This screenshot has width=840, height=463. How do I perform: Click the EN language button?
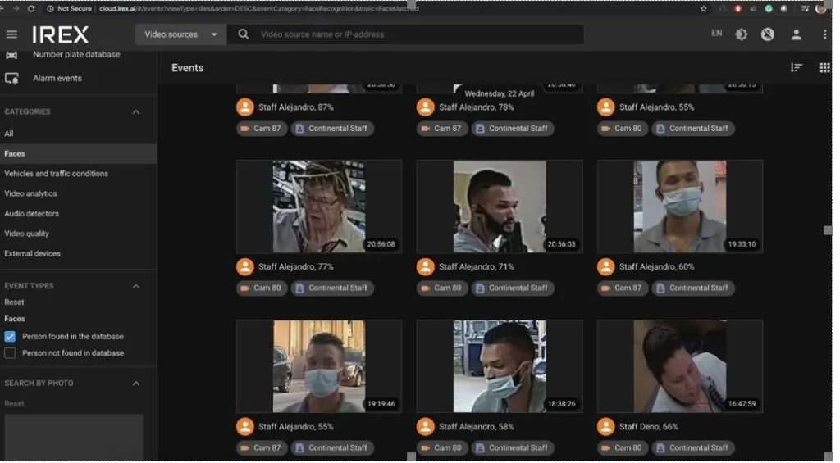click(x=717, y=33)
